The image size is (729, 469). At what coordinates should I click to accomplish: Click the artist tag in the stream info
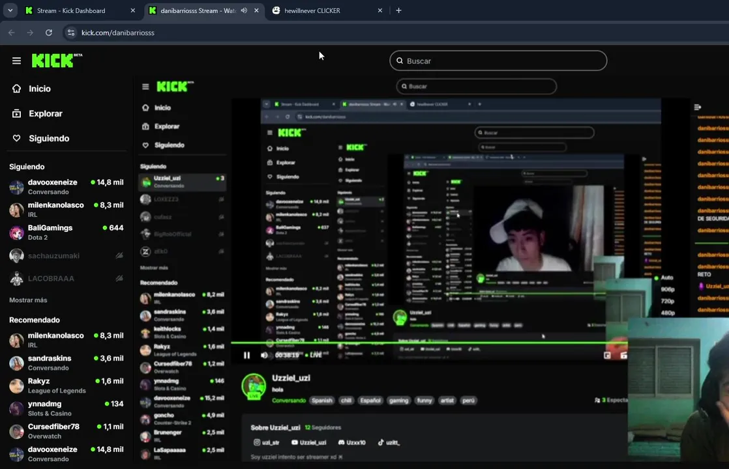pyautogui.click(x=447, y=400)
